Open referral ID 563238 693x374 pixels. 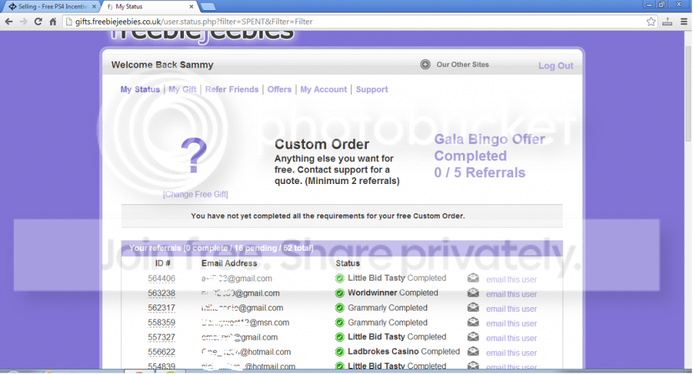[x=161, y=294]
